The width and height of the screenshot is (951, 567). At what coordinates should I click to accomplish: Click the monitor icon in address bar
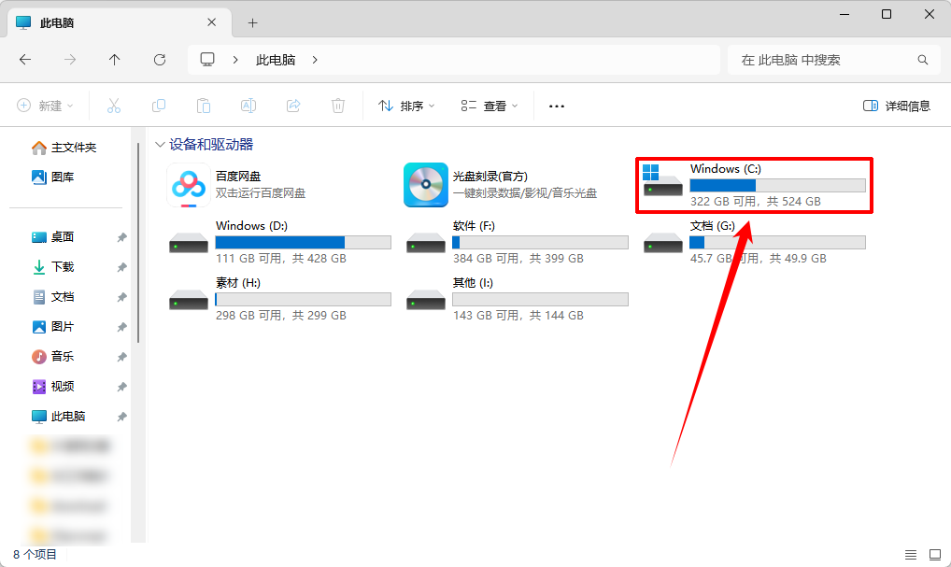[x=207, y=60]
